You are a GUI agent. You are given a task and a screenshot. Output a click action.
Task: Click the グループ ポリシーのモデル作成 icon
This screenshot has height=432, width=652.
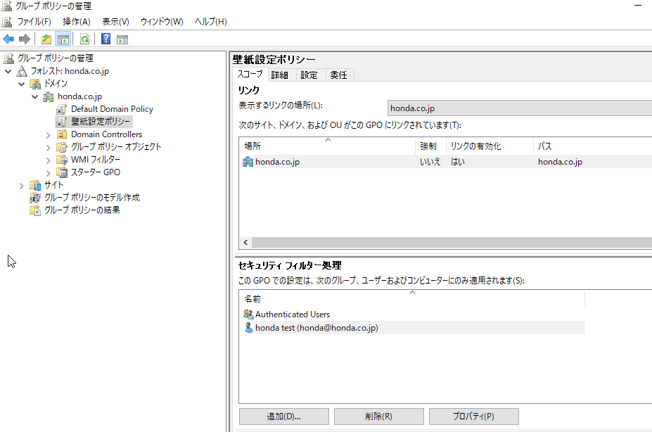[35, 198]
